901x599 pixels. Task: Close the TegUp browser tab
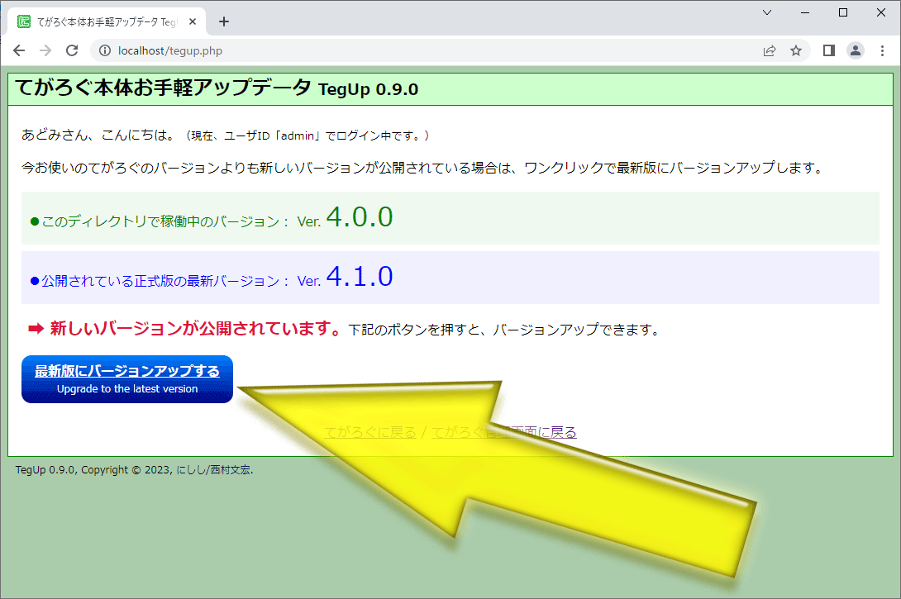click(193, 21)
